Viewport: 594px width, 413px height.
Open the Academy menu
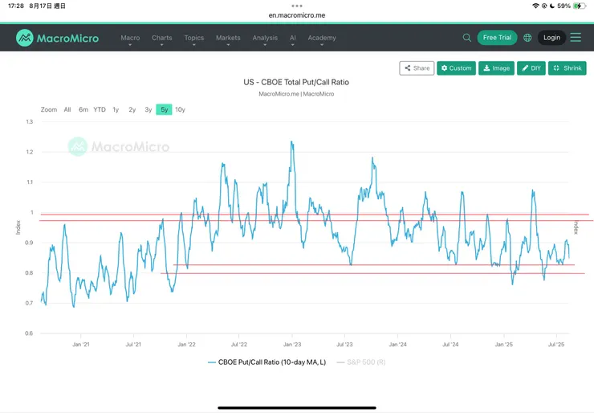click(x=322, y=39)
